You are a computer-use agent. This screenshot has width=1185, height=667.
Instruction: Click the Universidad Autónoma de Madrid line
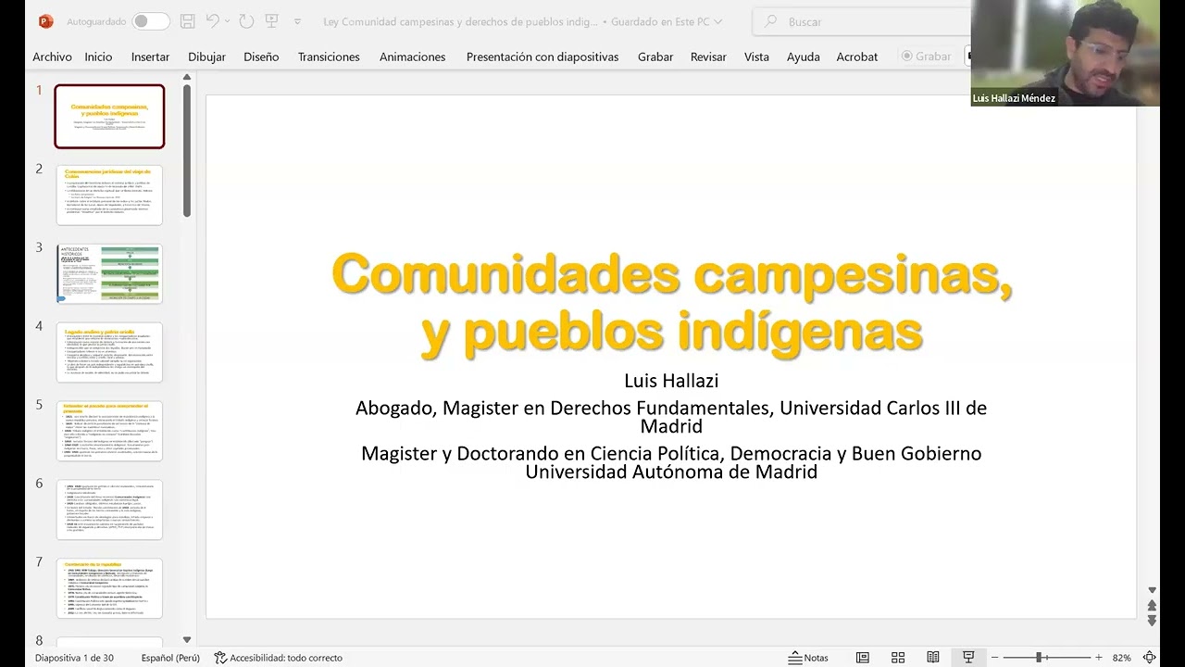(x=671, y=472)
